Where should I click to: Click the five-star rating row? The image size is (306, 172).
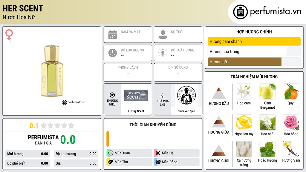click(x=58, y=125)
